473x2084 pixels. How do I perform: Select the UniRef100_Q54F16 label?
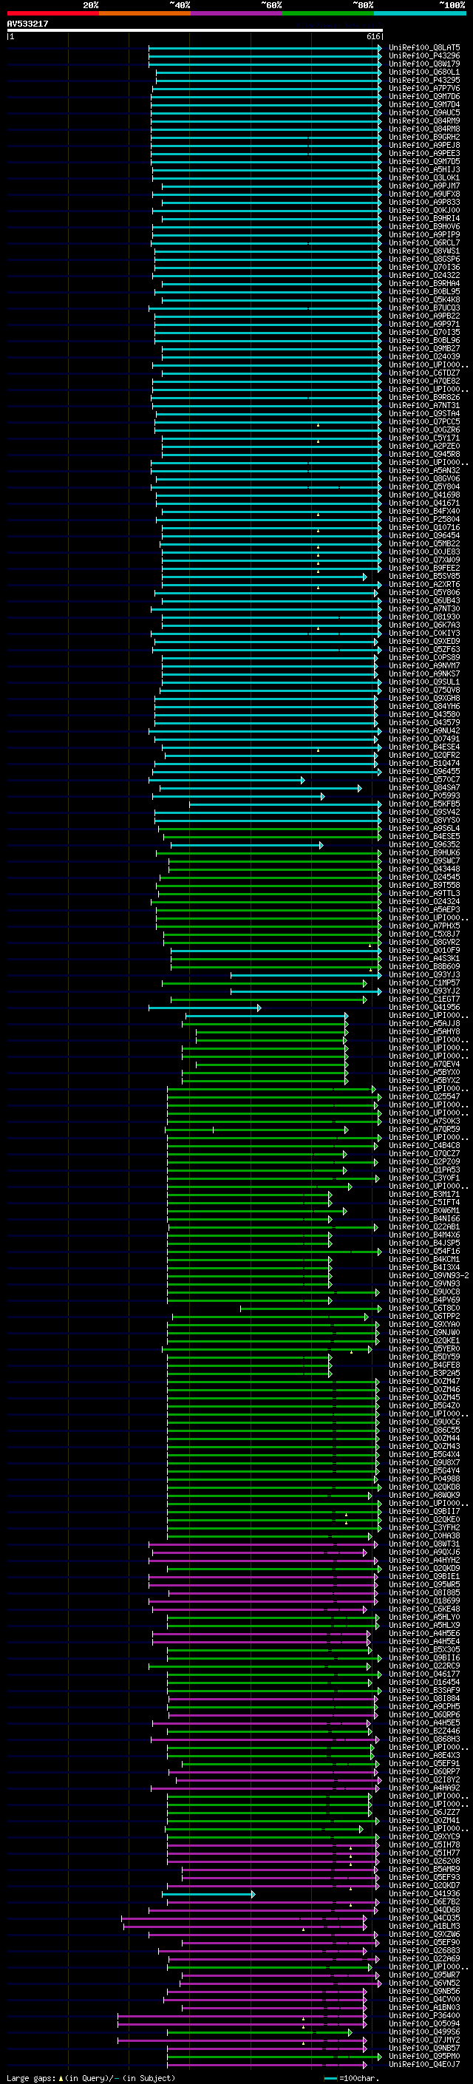click(424, 1251)
